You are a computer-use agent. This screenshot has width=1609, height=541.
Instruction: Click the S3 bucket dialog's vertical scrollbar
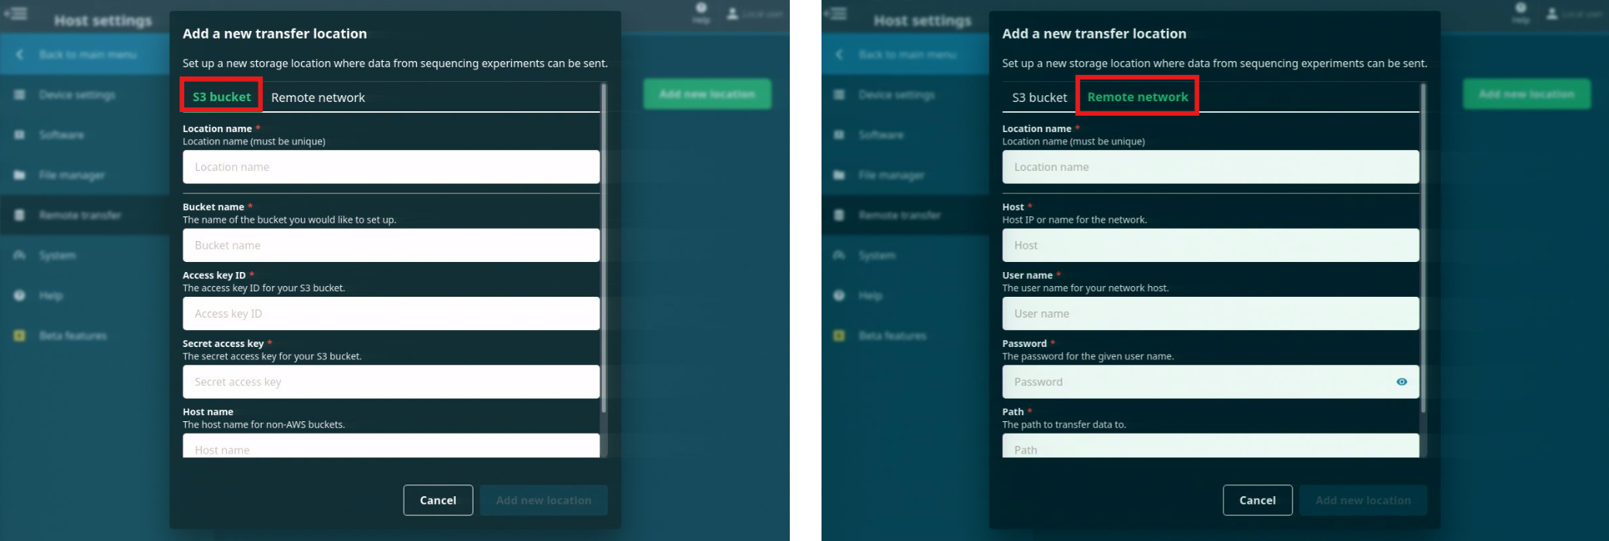click(604, 247)
